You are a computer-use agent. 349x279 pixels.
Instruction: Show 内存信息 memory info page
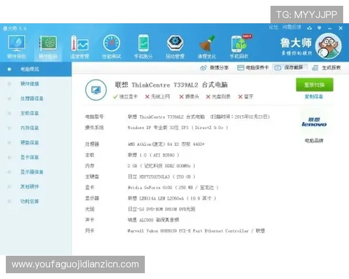[30, 127]
